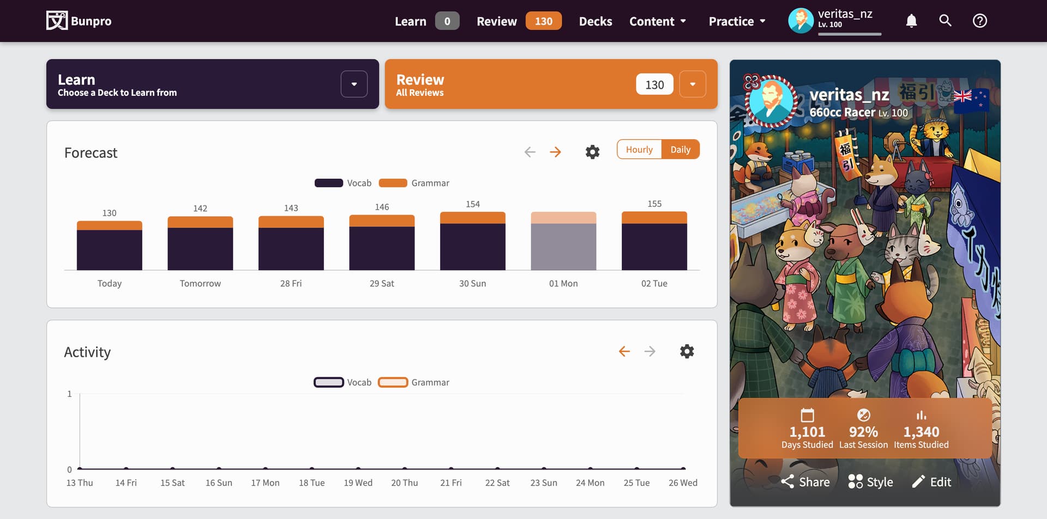Open the Content dropdown menu

(x=657, y=21)
